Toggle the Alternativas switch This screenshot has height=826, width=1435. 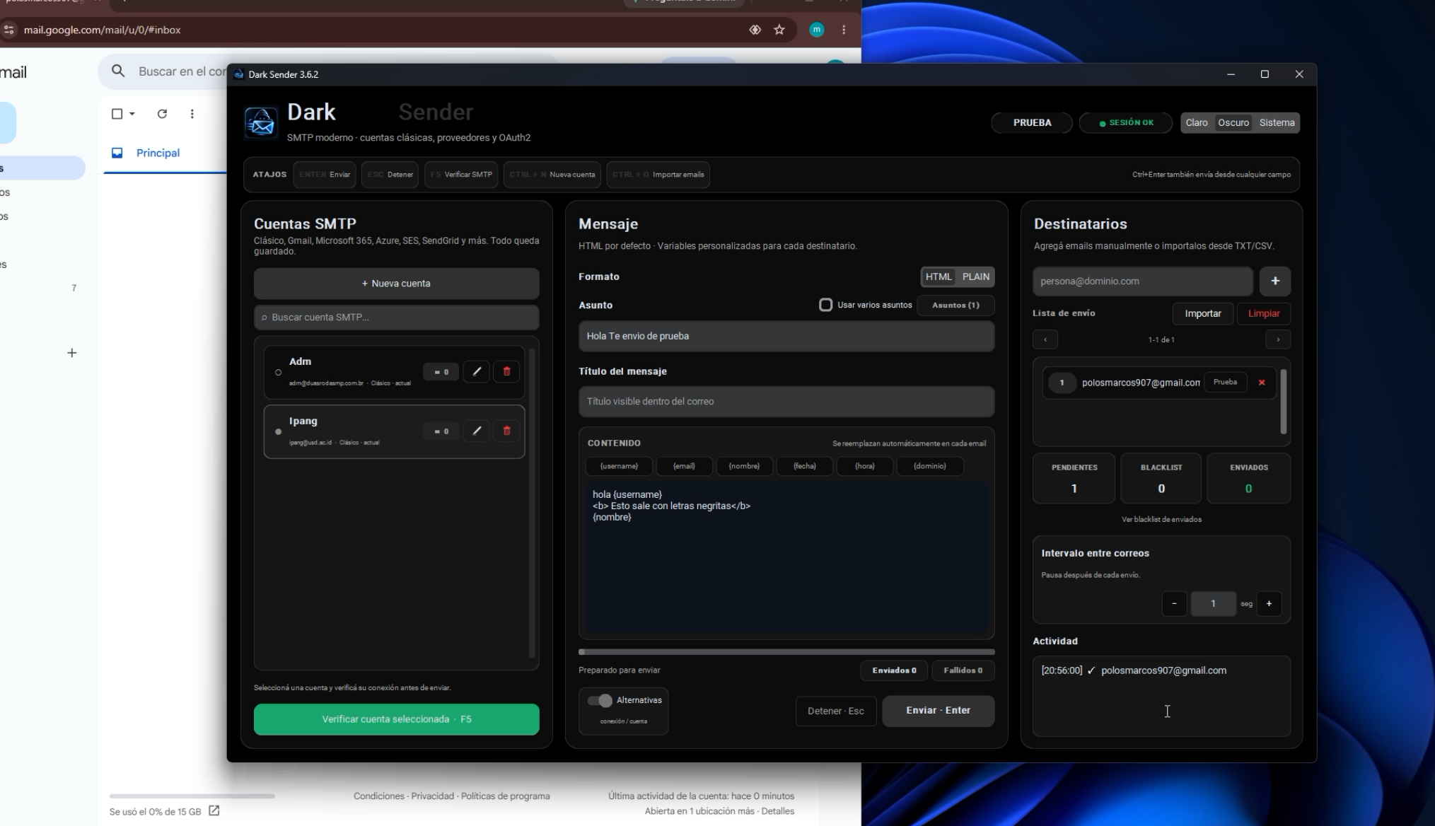[x=600, y=700]
